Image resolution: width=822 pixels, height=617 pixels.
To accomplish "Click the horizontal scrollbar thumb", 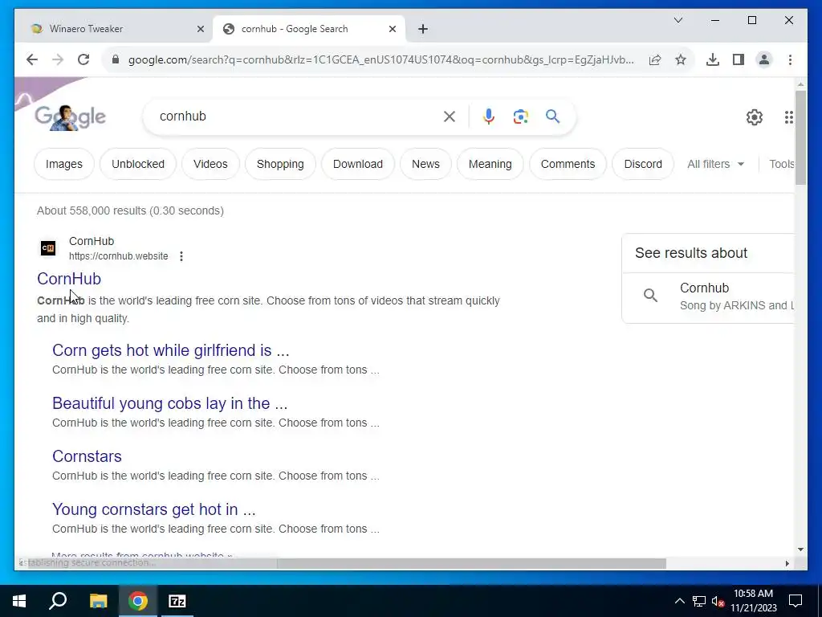I will click(472, 563).
